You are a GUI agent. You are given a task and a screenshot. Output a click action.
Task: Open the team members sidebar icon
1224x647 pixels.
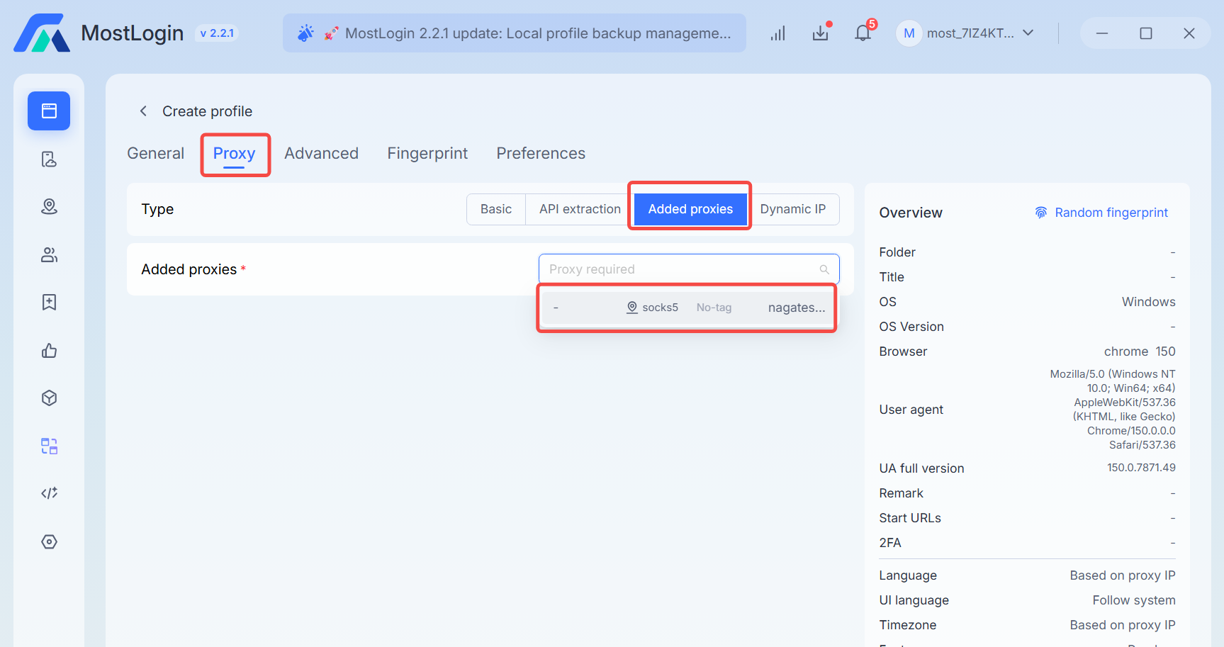tap(49, 254)
